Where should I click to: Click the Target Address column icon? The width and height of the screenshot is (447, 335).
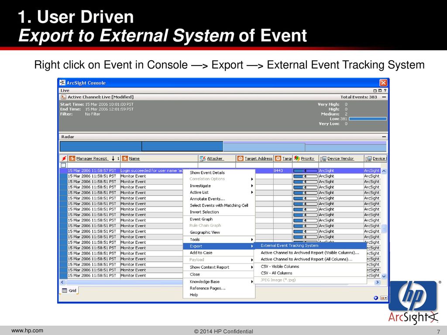[241, 158]
